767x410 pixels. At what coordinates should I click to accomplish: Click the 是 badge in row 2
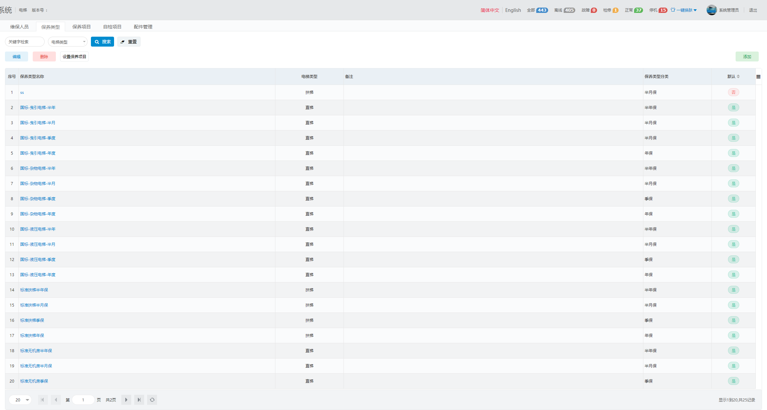pos(733,108)
